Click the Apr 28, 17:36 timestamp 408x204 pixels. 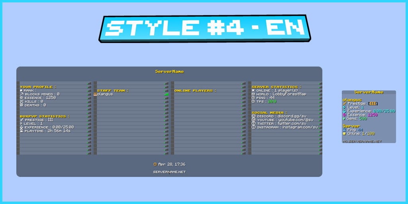pos(172,164)
